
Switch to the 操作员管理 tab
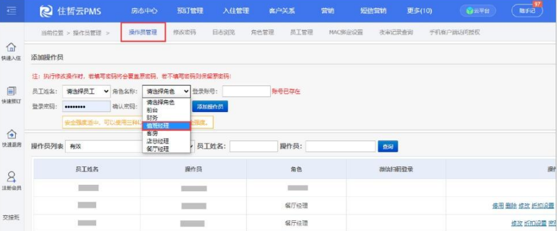pyautogui.click(x=143, y=32)
